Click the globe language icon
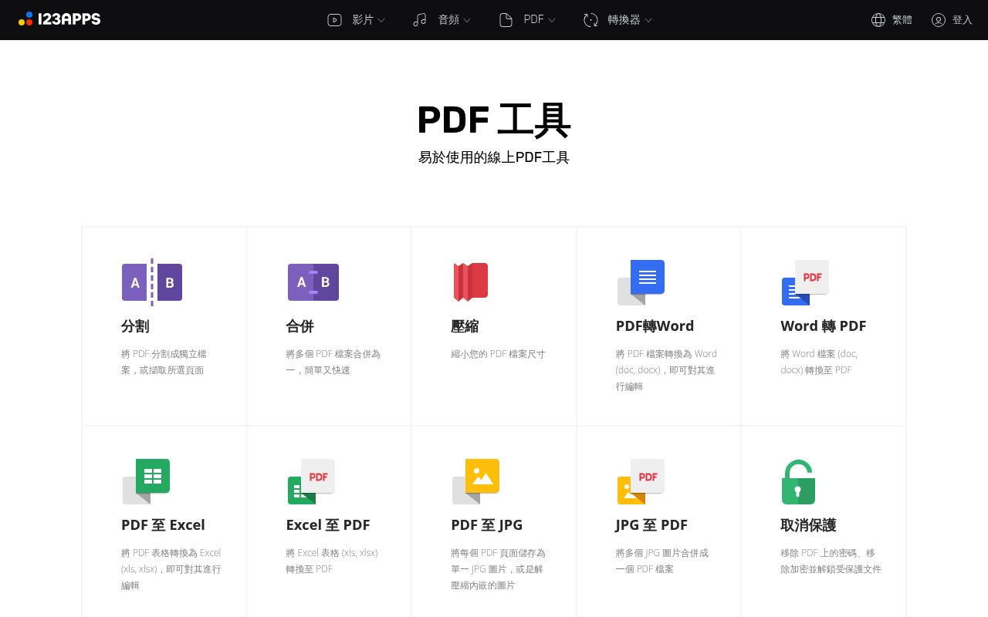This screenshot has height=617, width=988. (878, 20)
